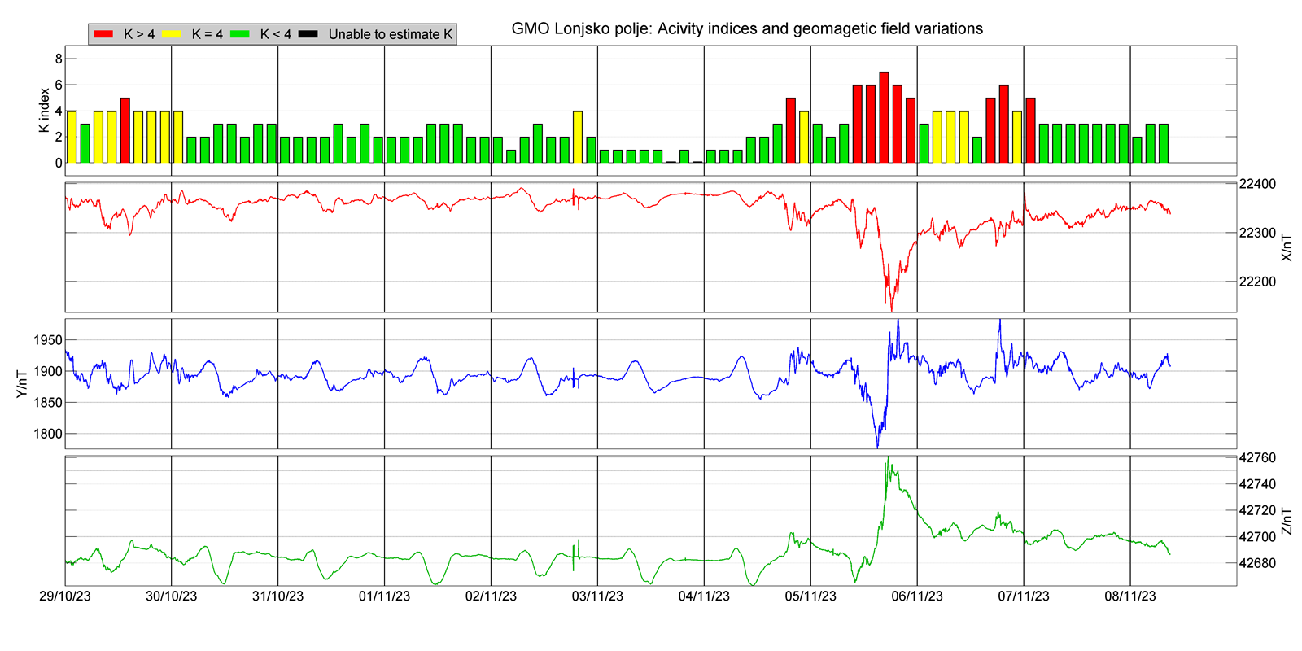This screenshot has height=651, width=1302.
Task: Click the Z/nT axis label
Action: [1287, 521]
